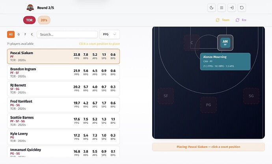Toggle dark mode moon icon
This screenshot has width=272, height=164.
click(211, 8)
